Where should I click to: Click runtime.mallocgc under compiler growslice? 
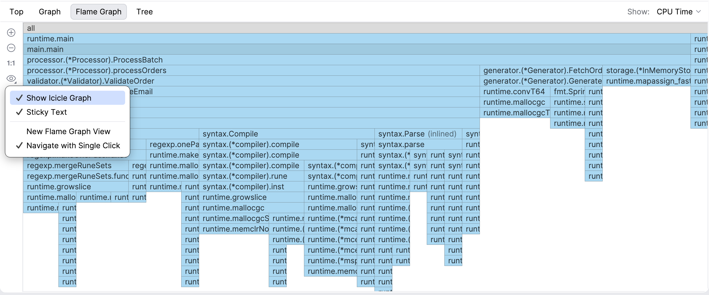click(x=251, y=208)
